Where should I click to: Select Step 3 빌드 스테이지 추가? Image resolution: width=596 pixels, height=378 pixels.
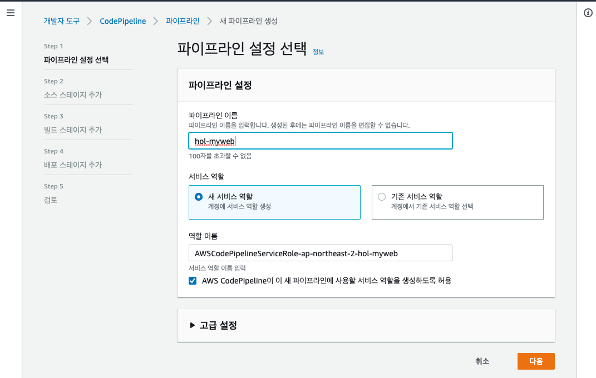click(x=73, y=130)
